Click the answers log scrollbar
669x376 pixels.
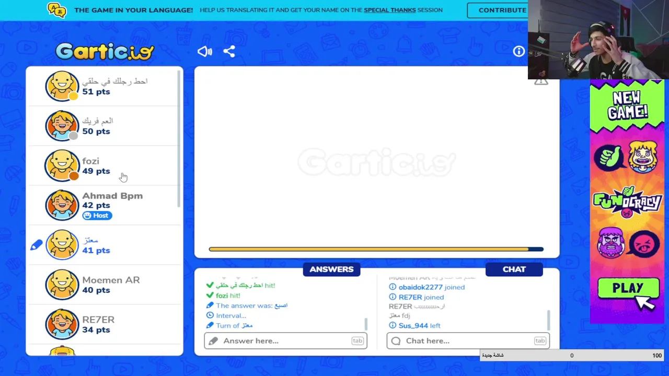click(366, 324)
